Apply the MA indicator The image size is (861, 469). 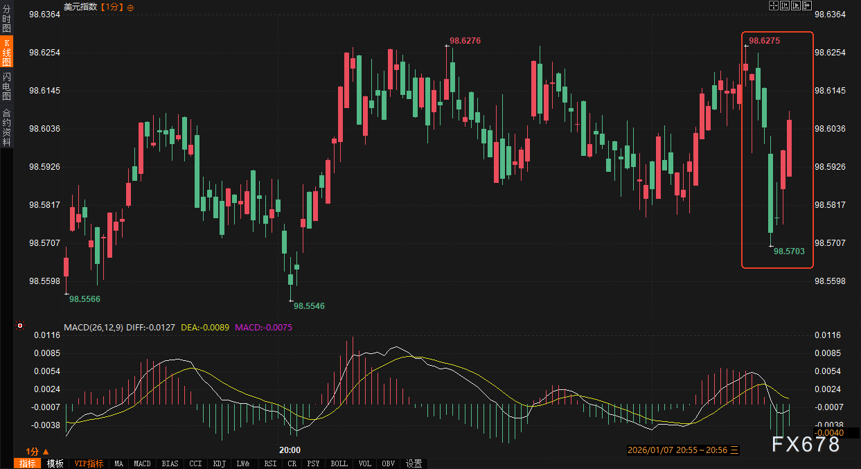point(118,463)
